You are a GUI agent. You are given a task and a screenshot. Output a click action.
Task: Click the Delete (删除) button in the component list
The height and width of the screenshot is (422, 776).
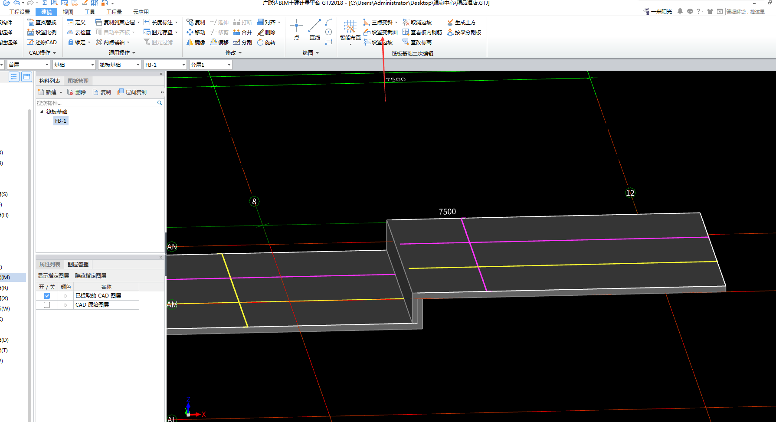76,92
